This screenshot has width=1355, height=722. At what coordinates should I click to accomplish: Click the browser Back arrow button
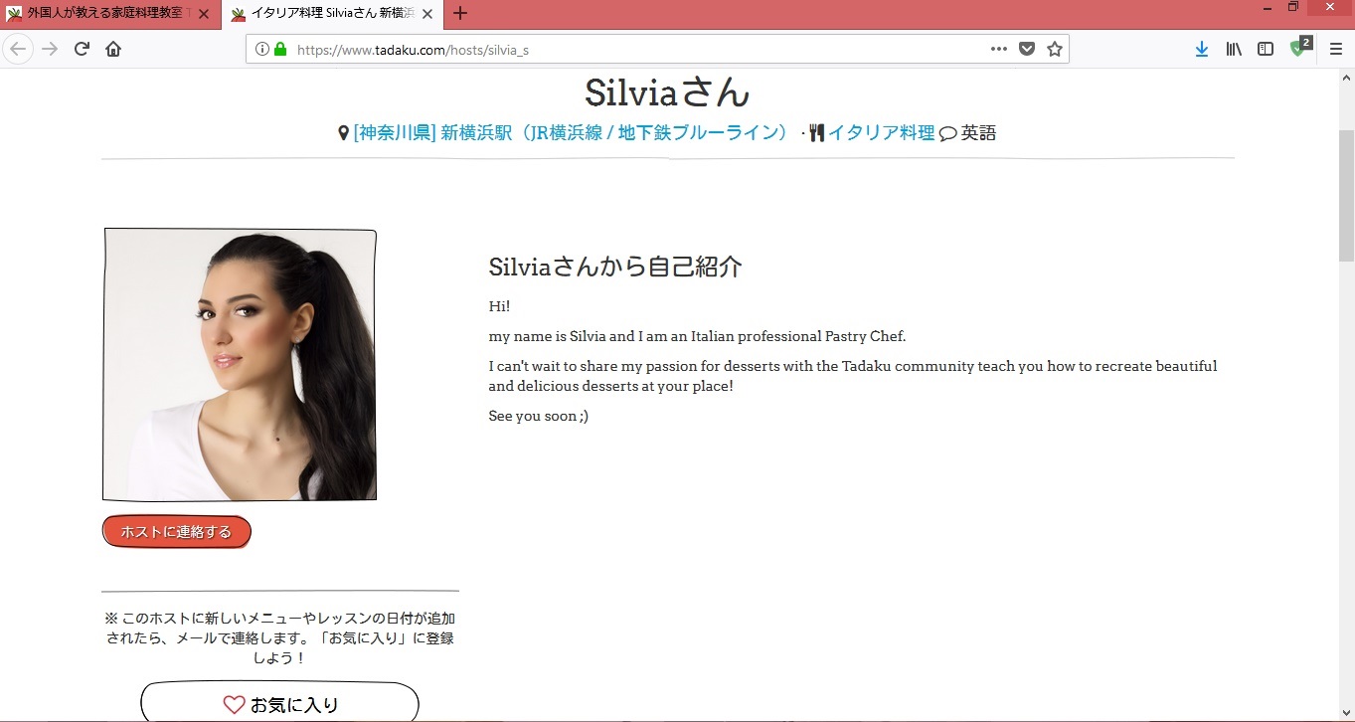[18, 49]
